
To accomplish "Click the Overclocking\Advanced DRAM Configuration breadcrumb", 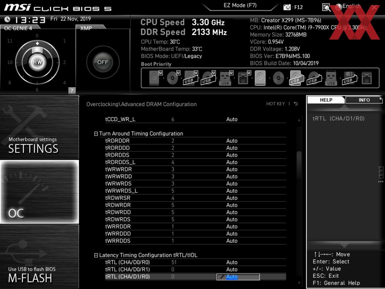I will pos(142,104).
